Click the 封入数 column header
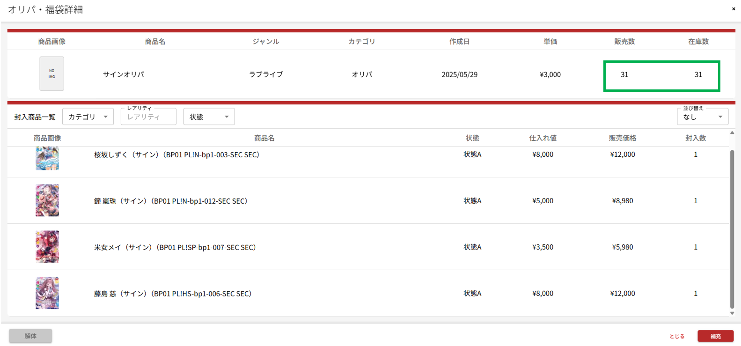Screen dimensions: 741x346 (x=696, y=138)
